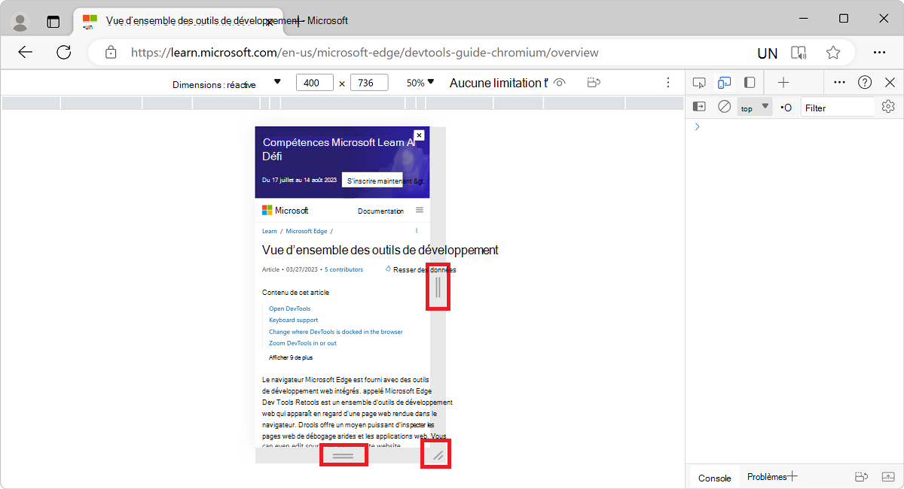
Task: Add a new DevTools tool tab
Action: (783, 83)
